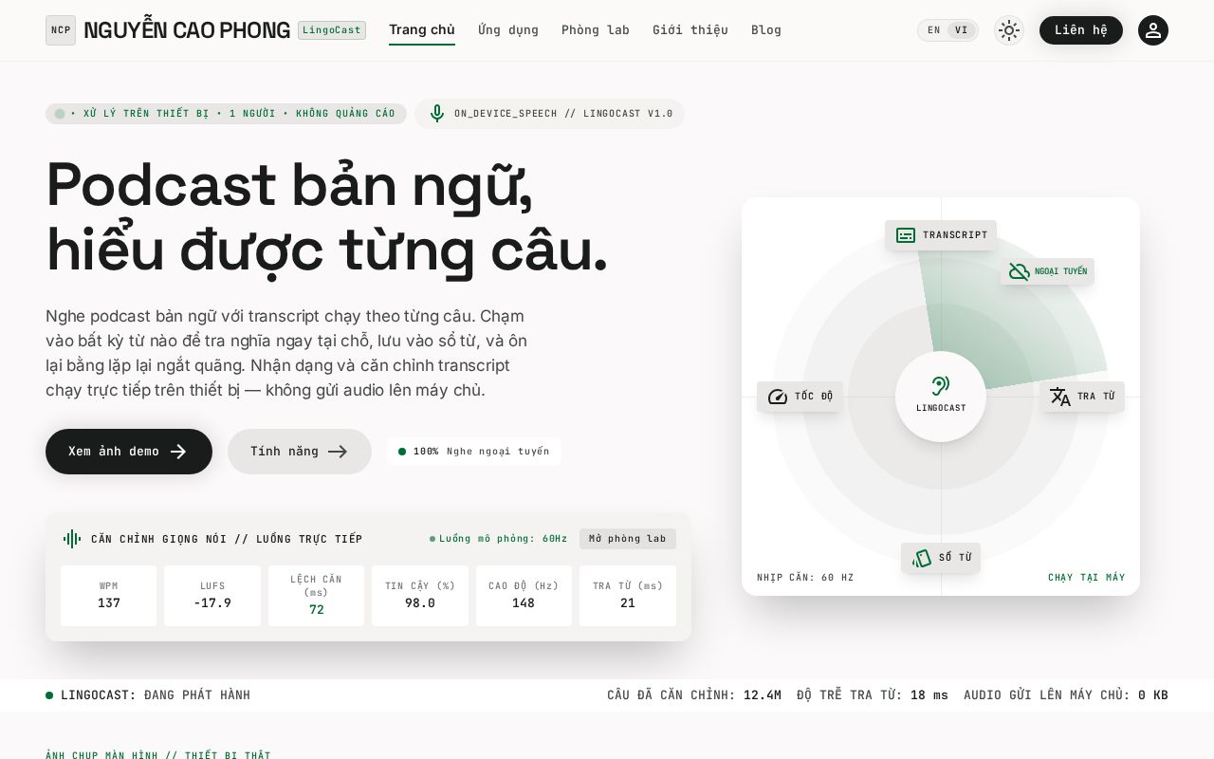Viewport: 1214px width, 759px height.
Task: Click the Nhịp căn: 60 Hz label
Action: coord(805,578)
